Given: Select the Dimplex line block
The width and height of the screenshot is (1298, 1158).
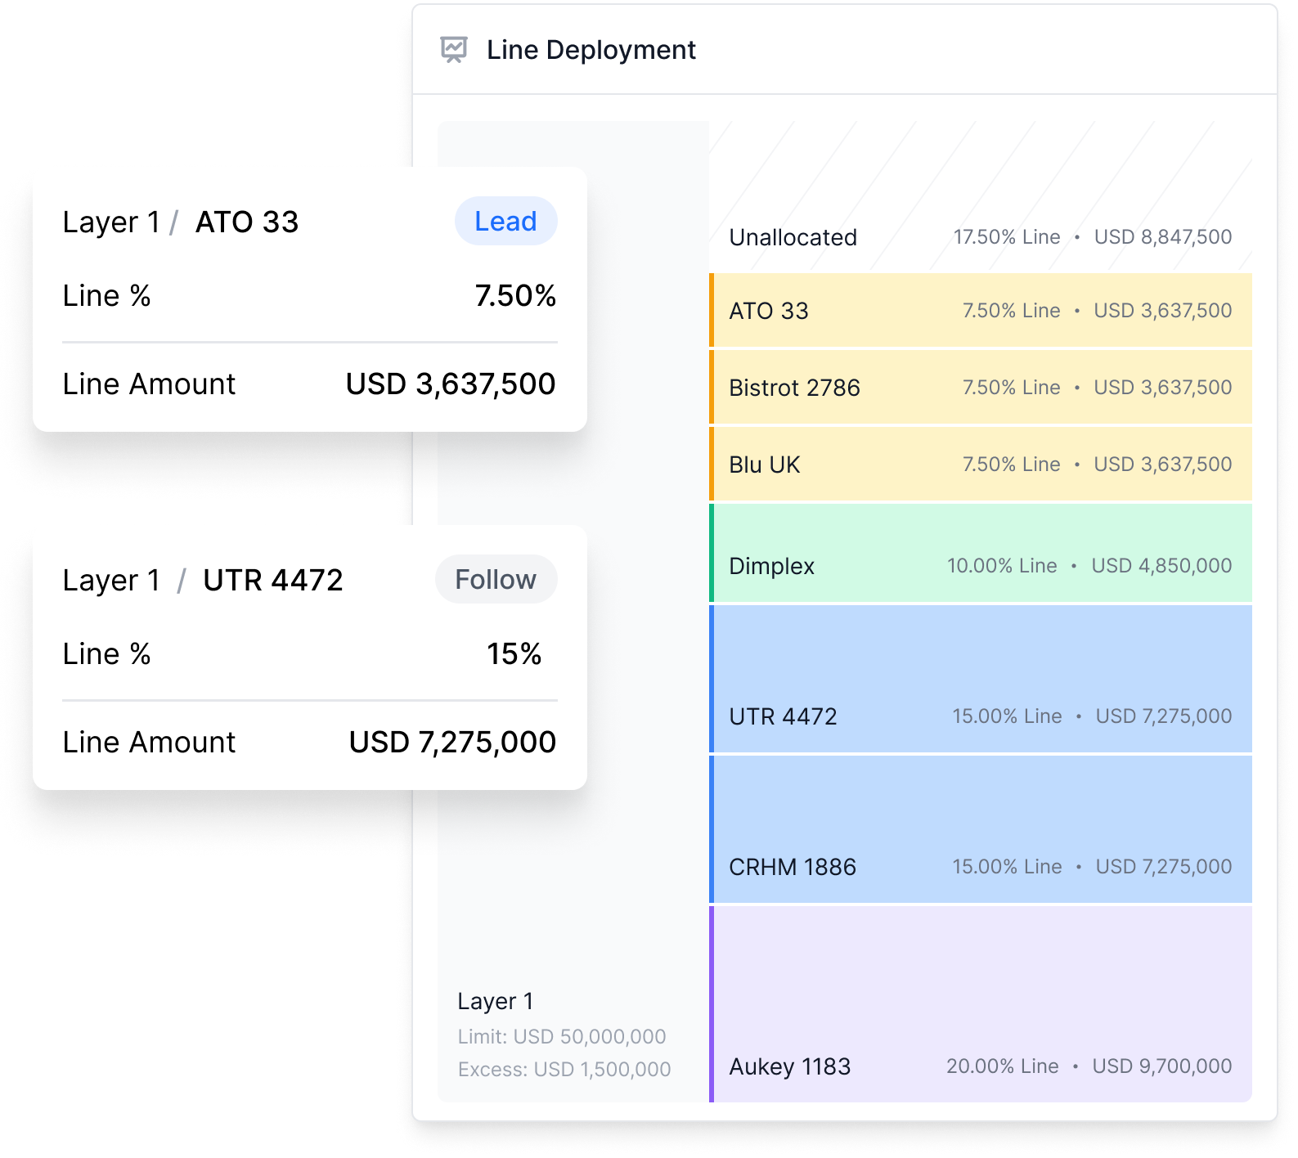Looking at the screenshot, I should [980, 554].
